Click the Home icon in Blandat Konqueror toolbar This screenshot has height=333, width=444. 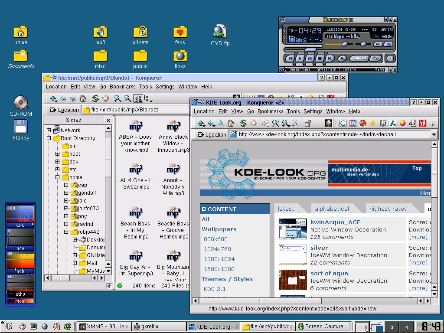click(x=83, y=98)
